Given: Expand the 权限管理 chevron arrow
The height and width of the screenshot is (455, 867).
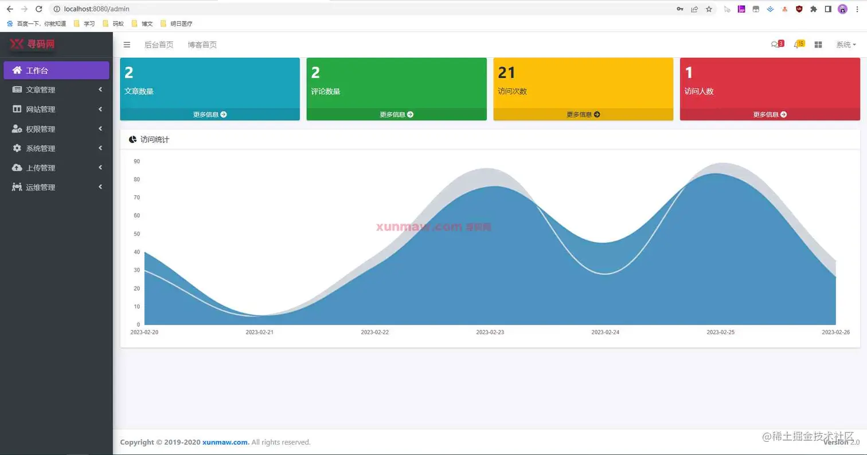Looking at the screenshot, I should point(100,128).
